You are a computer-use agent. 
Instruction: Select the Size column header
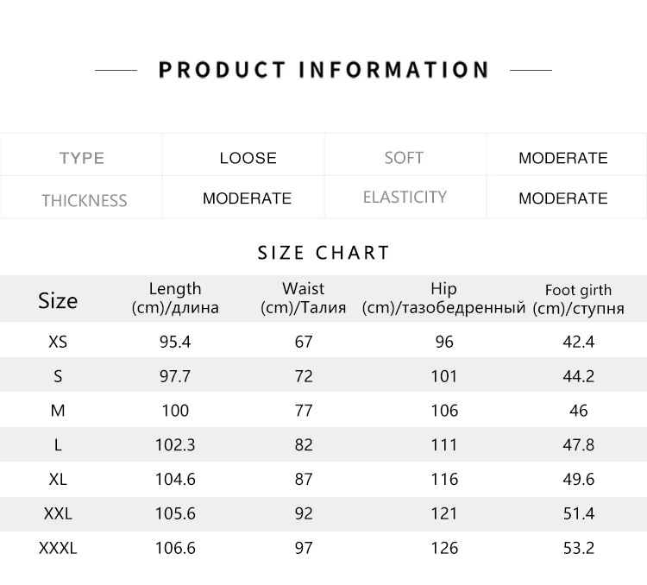pyautogui.click(x=58, y=300)
